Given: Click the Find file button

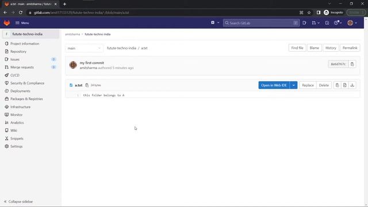Looking at the screenshot, I should pos(297,48).
